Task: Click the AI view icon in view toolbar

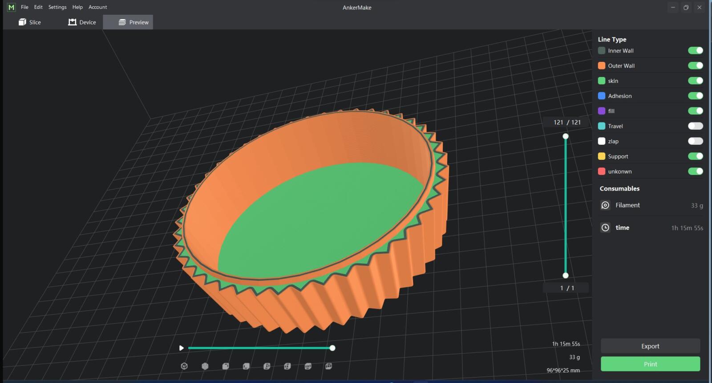Action: [184, 366]
